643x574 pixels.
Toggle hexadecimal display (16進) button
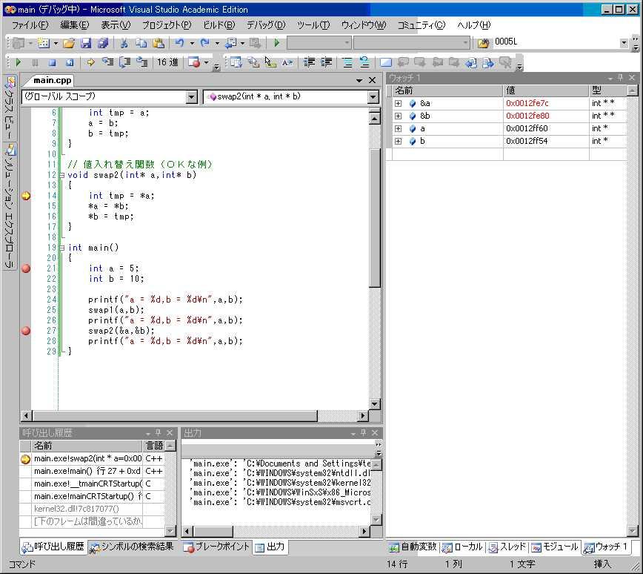[167, 62]
